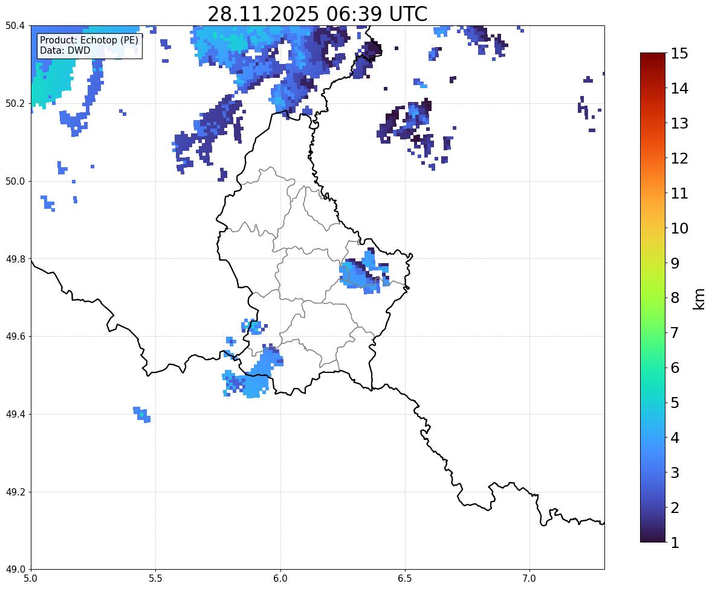Click the latitude tick label 50.4
The height and width of the screenshot is (589, 712).
pos(15,26)
